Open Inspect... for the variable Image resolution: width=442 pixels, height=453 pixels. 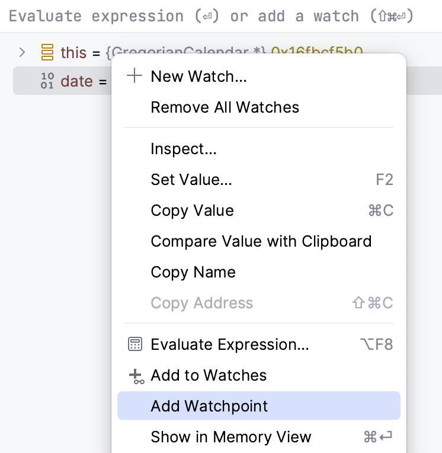(x=184, y=149)
